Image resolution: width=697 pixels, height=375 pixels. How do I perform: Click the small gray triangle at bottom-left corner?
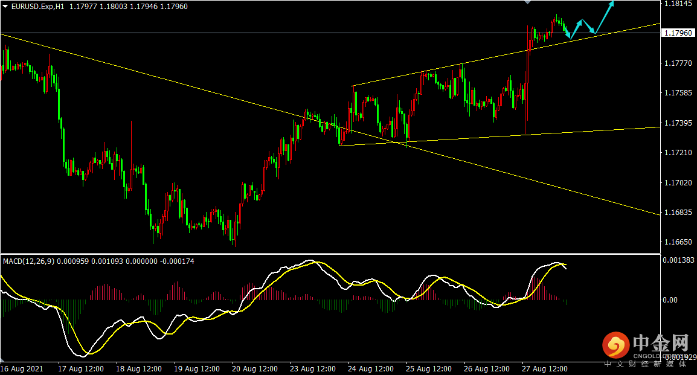pyautogui.click(x=2, y=360)
